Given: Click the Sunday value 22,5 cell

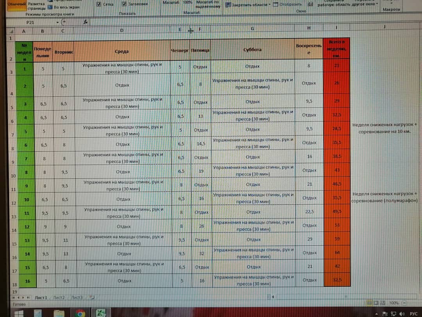Looking at the screenshot, I should (309, 212).
